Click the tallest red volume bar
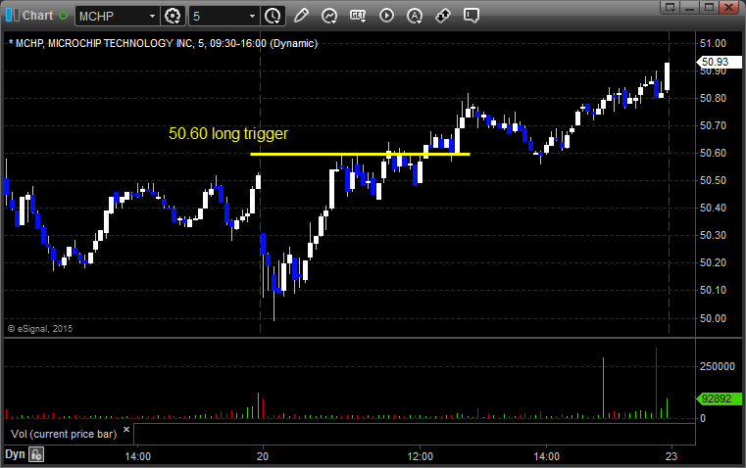The width and height of the screenshot is (746, 468). 656,383
